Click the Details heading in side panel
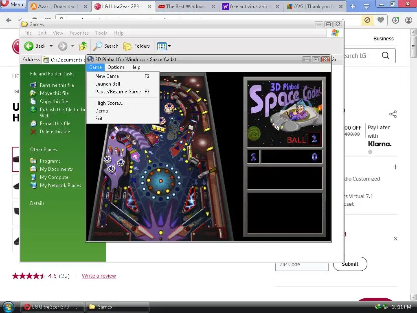Image resolution: width=417 pixels, height=313 pixels. (x=37, y=203)
